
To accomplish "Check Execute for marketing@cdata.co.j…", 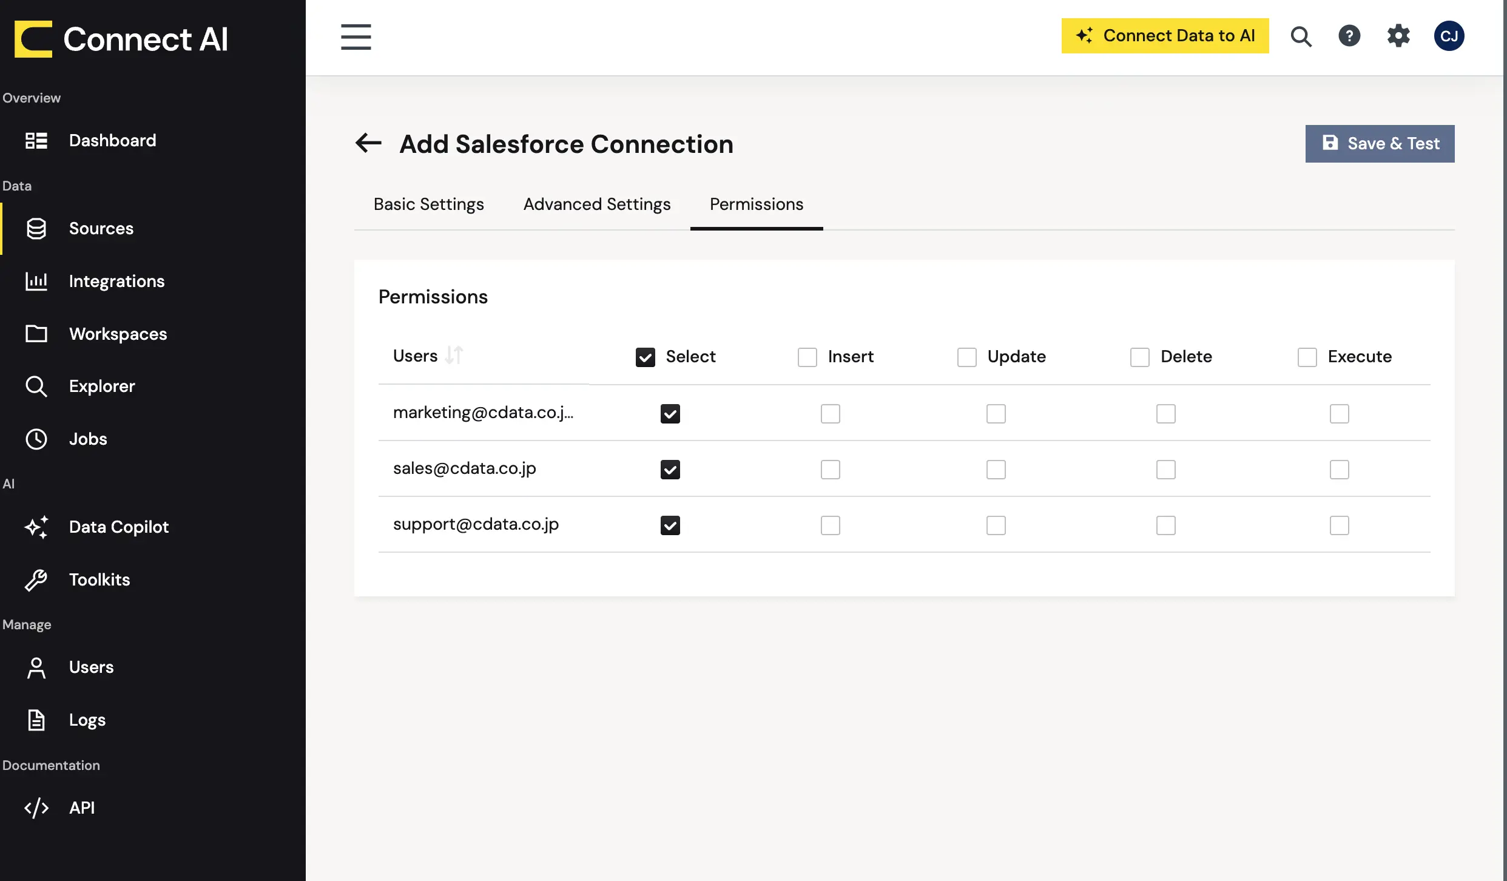I will [1340, 414].
